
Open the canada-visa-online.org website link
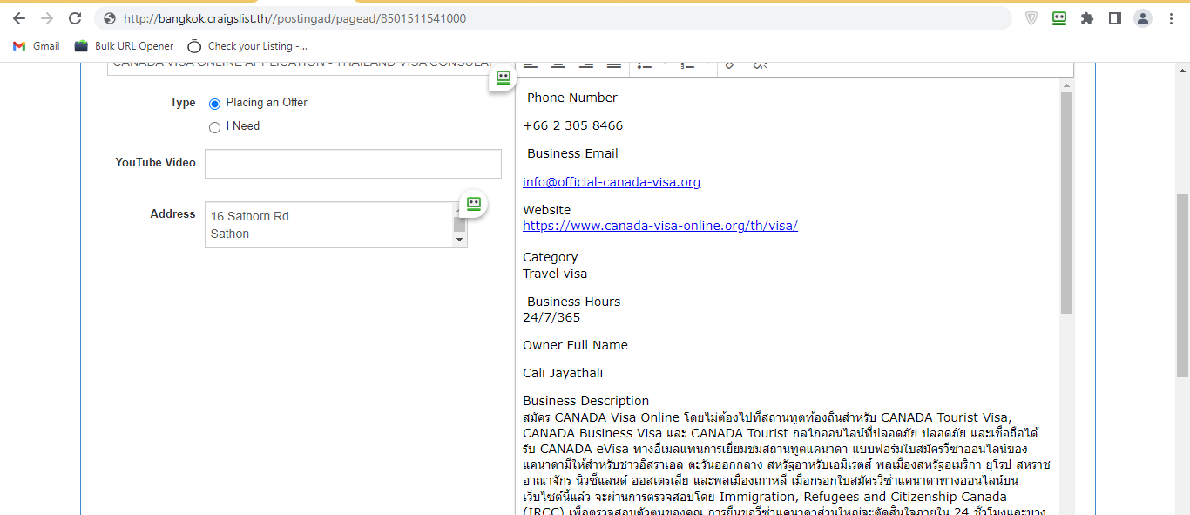point(660,226)
